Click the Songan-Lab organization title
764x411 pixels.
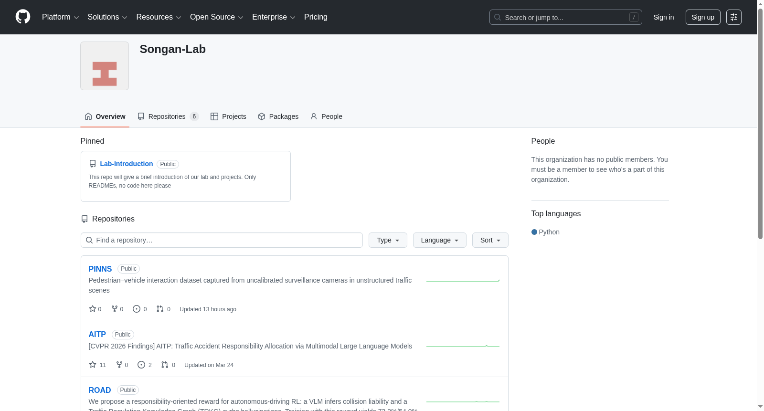pos(172,49)
